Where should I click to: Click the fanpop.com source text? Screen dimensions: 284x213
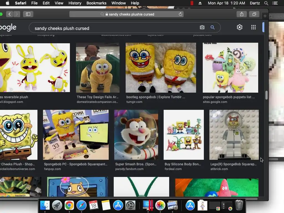[x=52, y=169]
